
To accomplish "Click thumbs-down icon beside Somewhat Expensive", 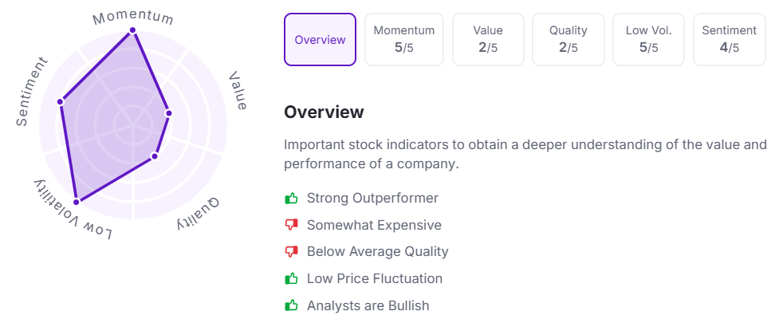I will click(291, 225).
